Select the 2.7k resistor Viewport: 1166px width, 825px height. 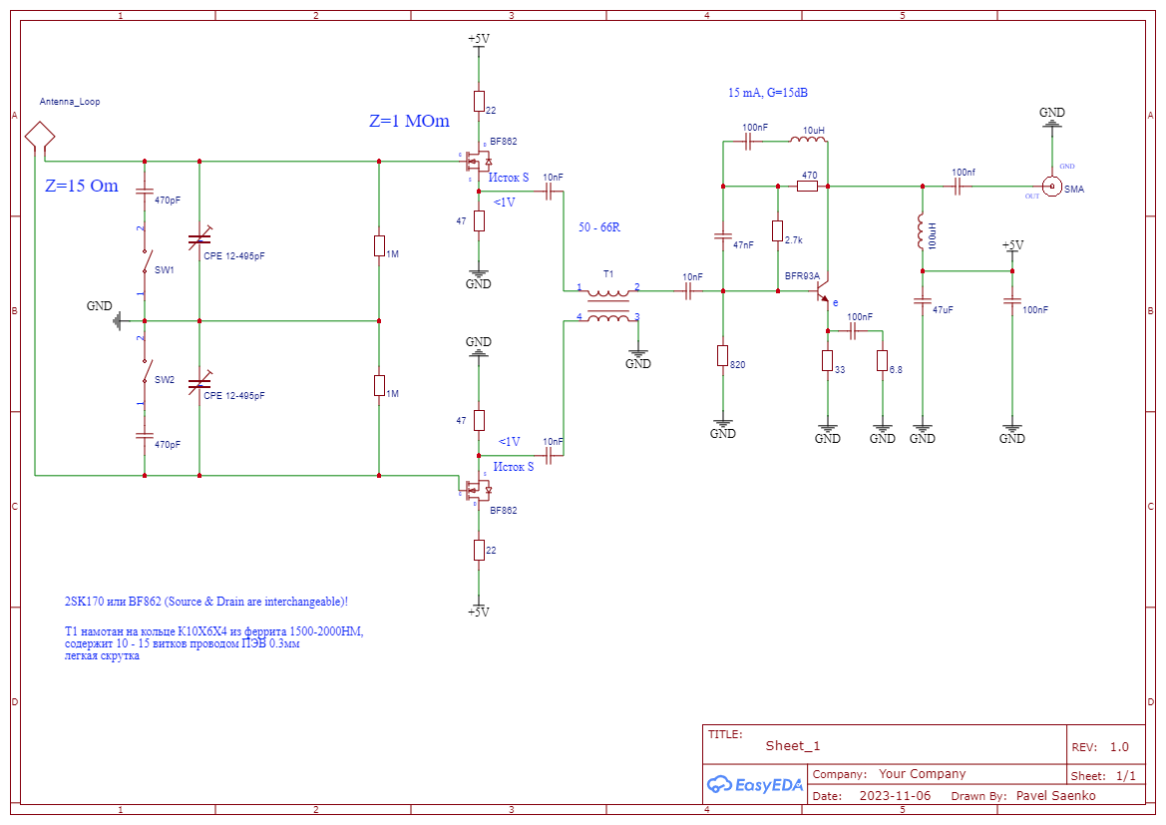(x=777, y=231)
